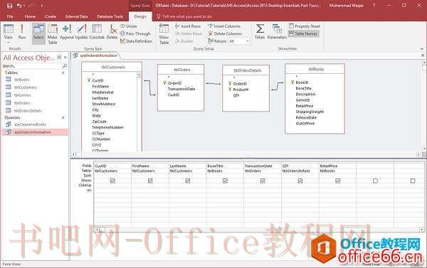Choose the Append query icon
The height and width of the screenshot is (268, 427).
click(67, 32)
